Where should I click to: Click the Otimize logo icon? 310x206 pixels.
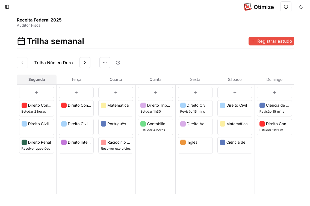(247, 7)
